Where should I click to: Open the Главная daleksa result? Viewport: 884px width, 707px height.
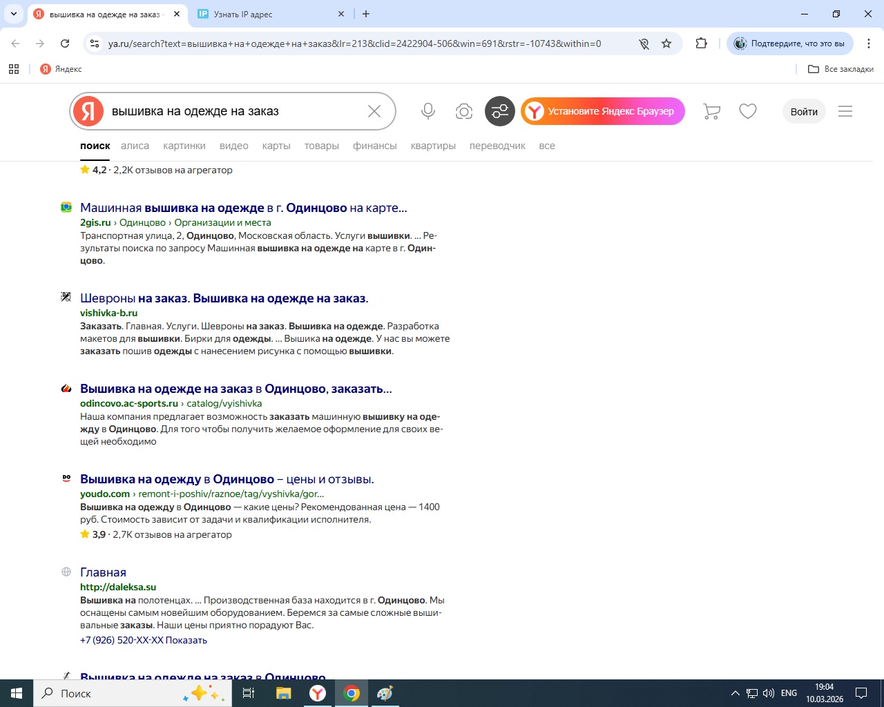tap(103, 572)
